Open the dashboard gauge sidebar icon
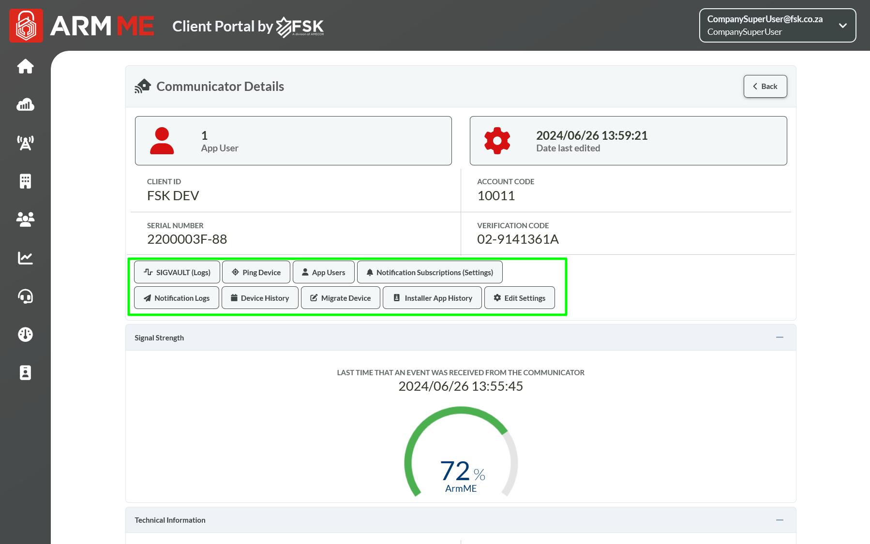 pos(25,334)
